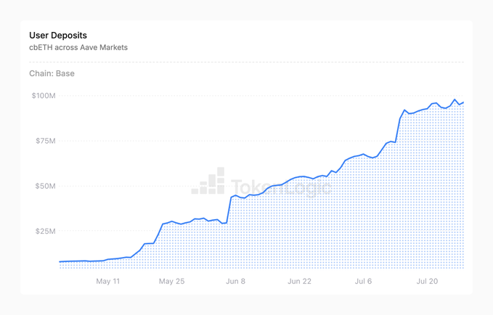Click the $25M y-axis label
Screen dimensions: 493x315
[45, 232]
